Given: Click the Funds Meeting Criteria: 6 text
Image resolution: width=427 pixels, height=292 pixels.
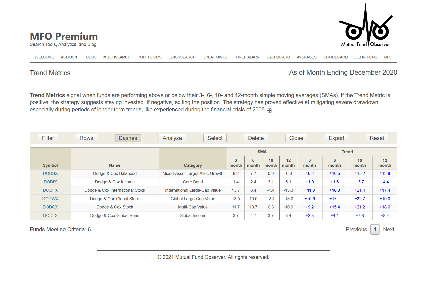Looking at the screenshot, I should pyautogui.click(x=60, y=230).
